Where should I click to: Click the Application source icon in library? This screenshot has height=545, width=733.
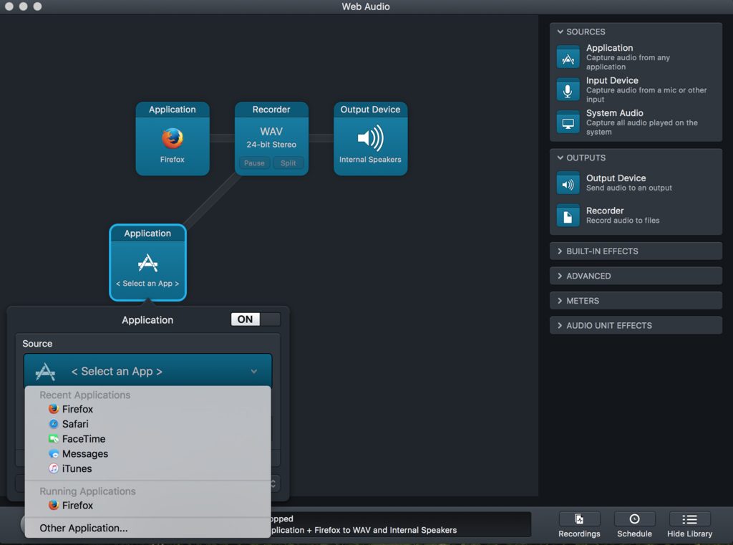(568, 57)
